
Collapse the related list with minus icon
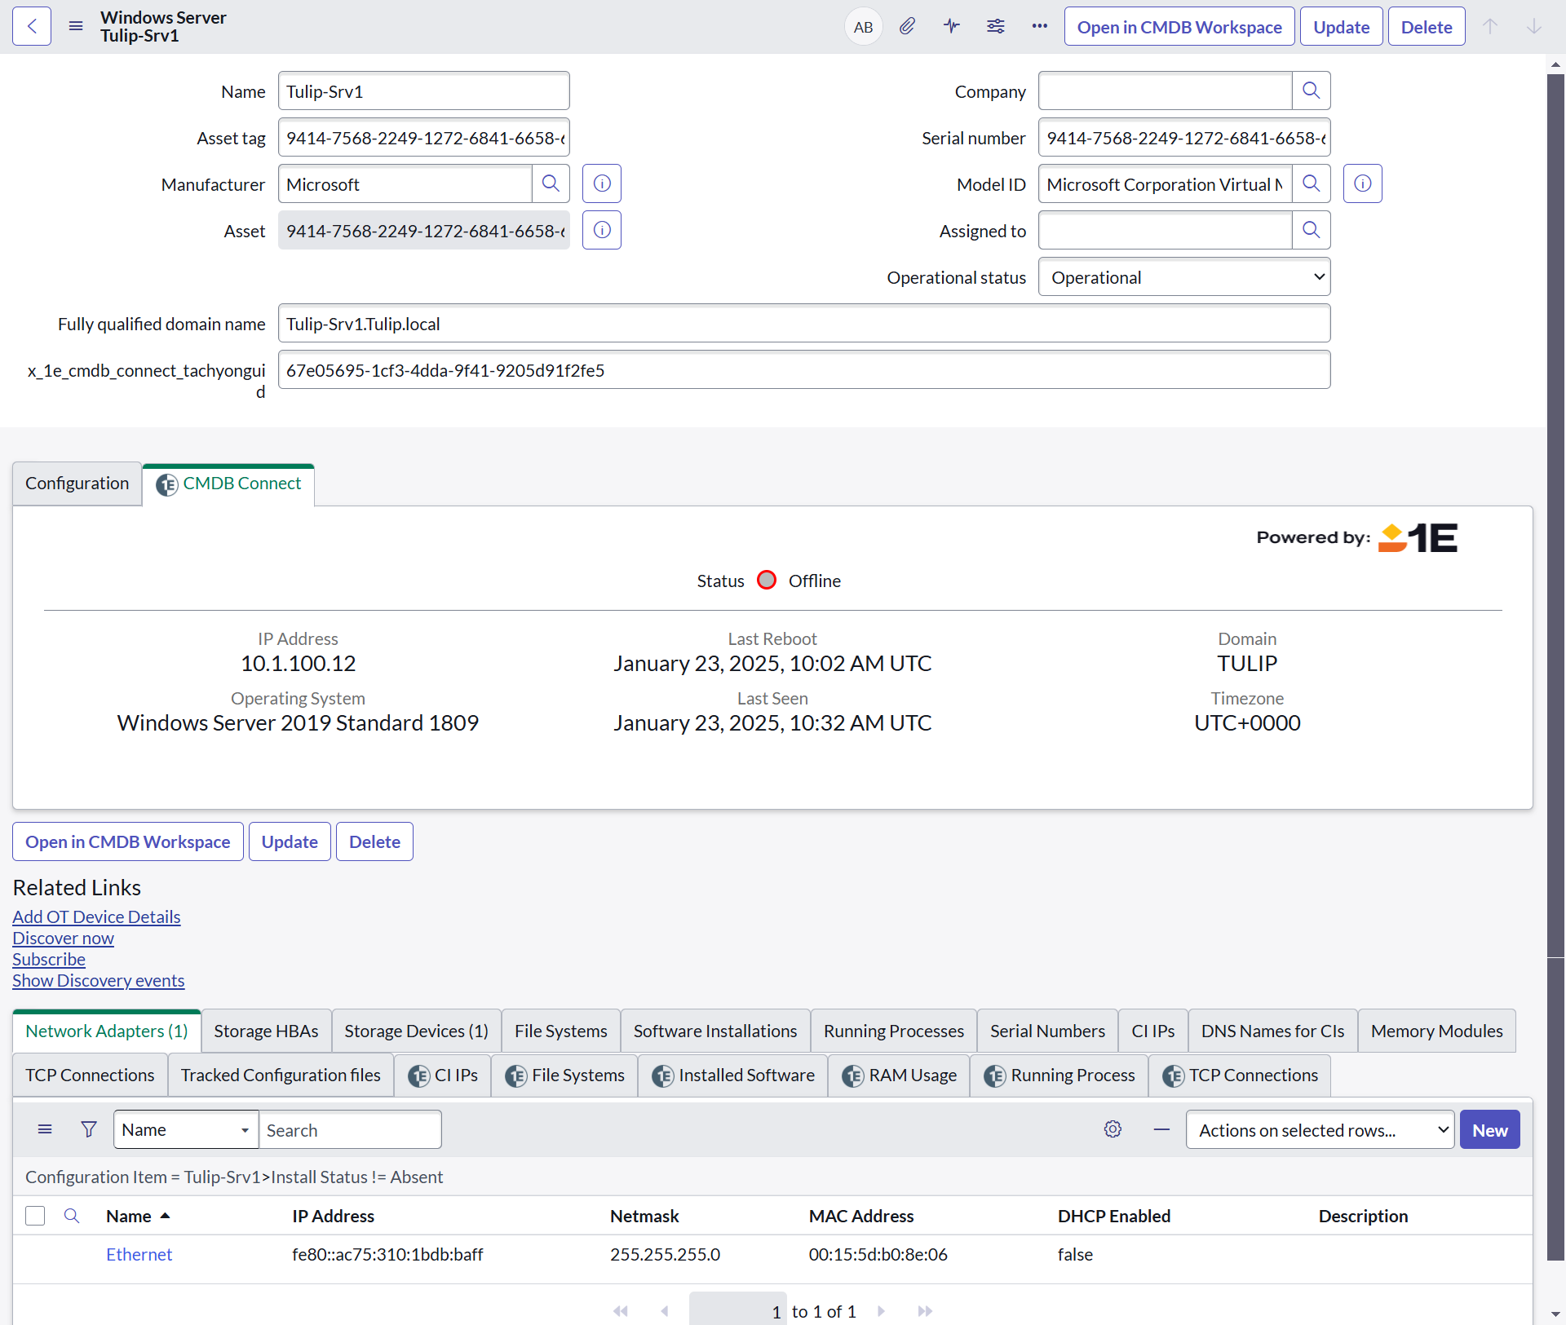pyautogui.click(x=1161, y=1129)
